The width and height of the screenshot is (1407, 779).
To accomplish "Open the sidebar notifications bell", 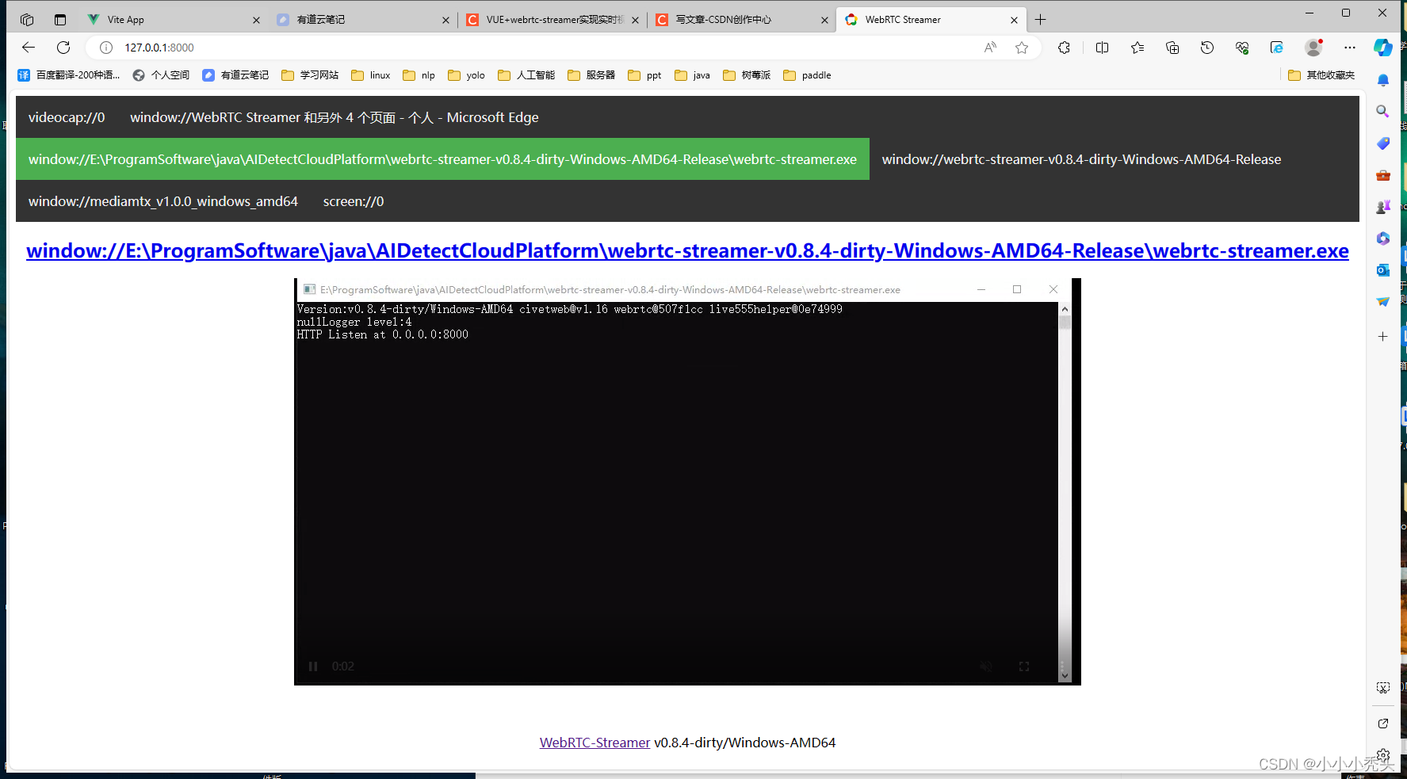I will coord(1383,80).
